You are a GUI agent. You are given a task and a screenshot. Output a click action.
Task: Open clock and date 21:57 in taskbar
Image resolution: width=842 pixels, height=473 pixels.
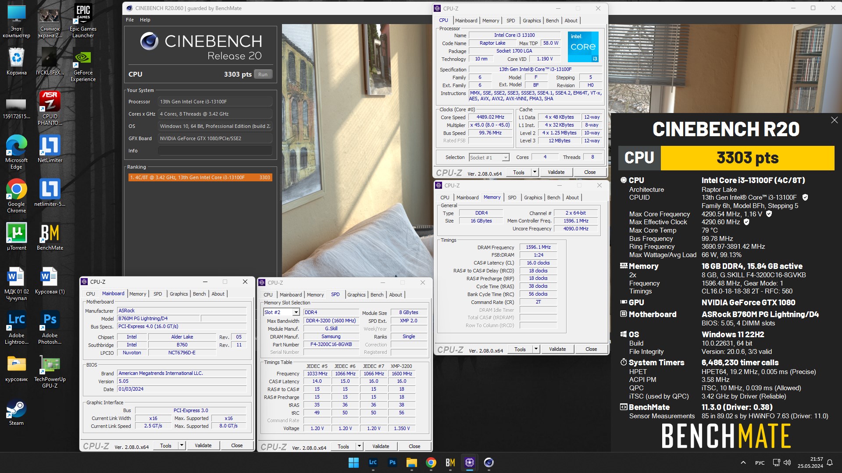[810, 462]
